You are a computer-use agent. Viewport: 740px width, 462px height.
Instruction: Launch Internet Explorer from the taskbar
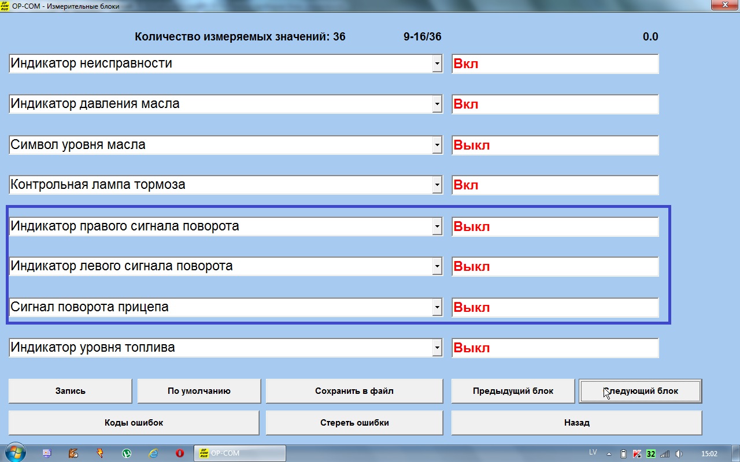tap(153, 453)
